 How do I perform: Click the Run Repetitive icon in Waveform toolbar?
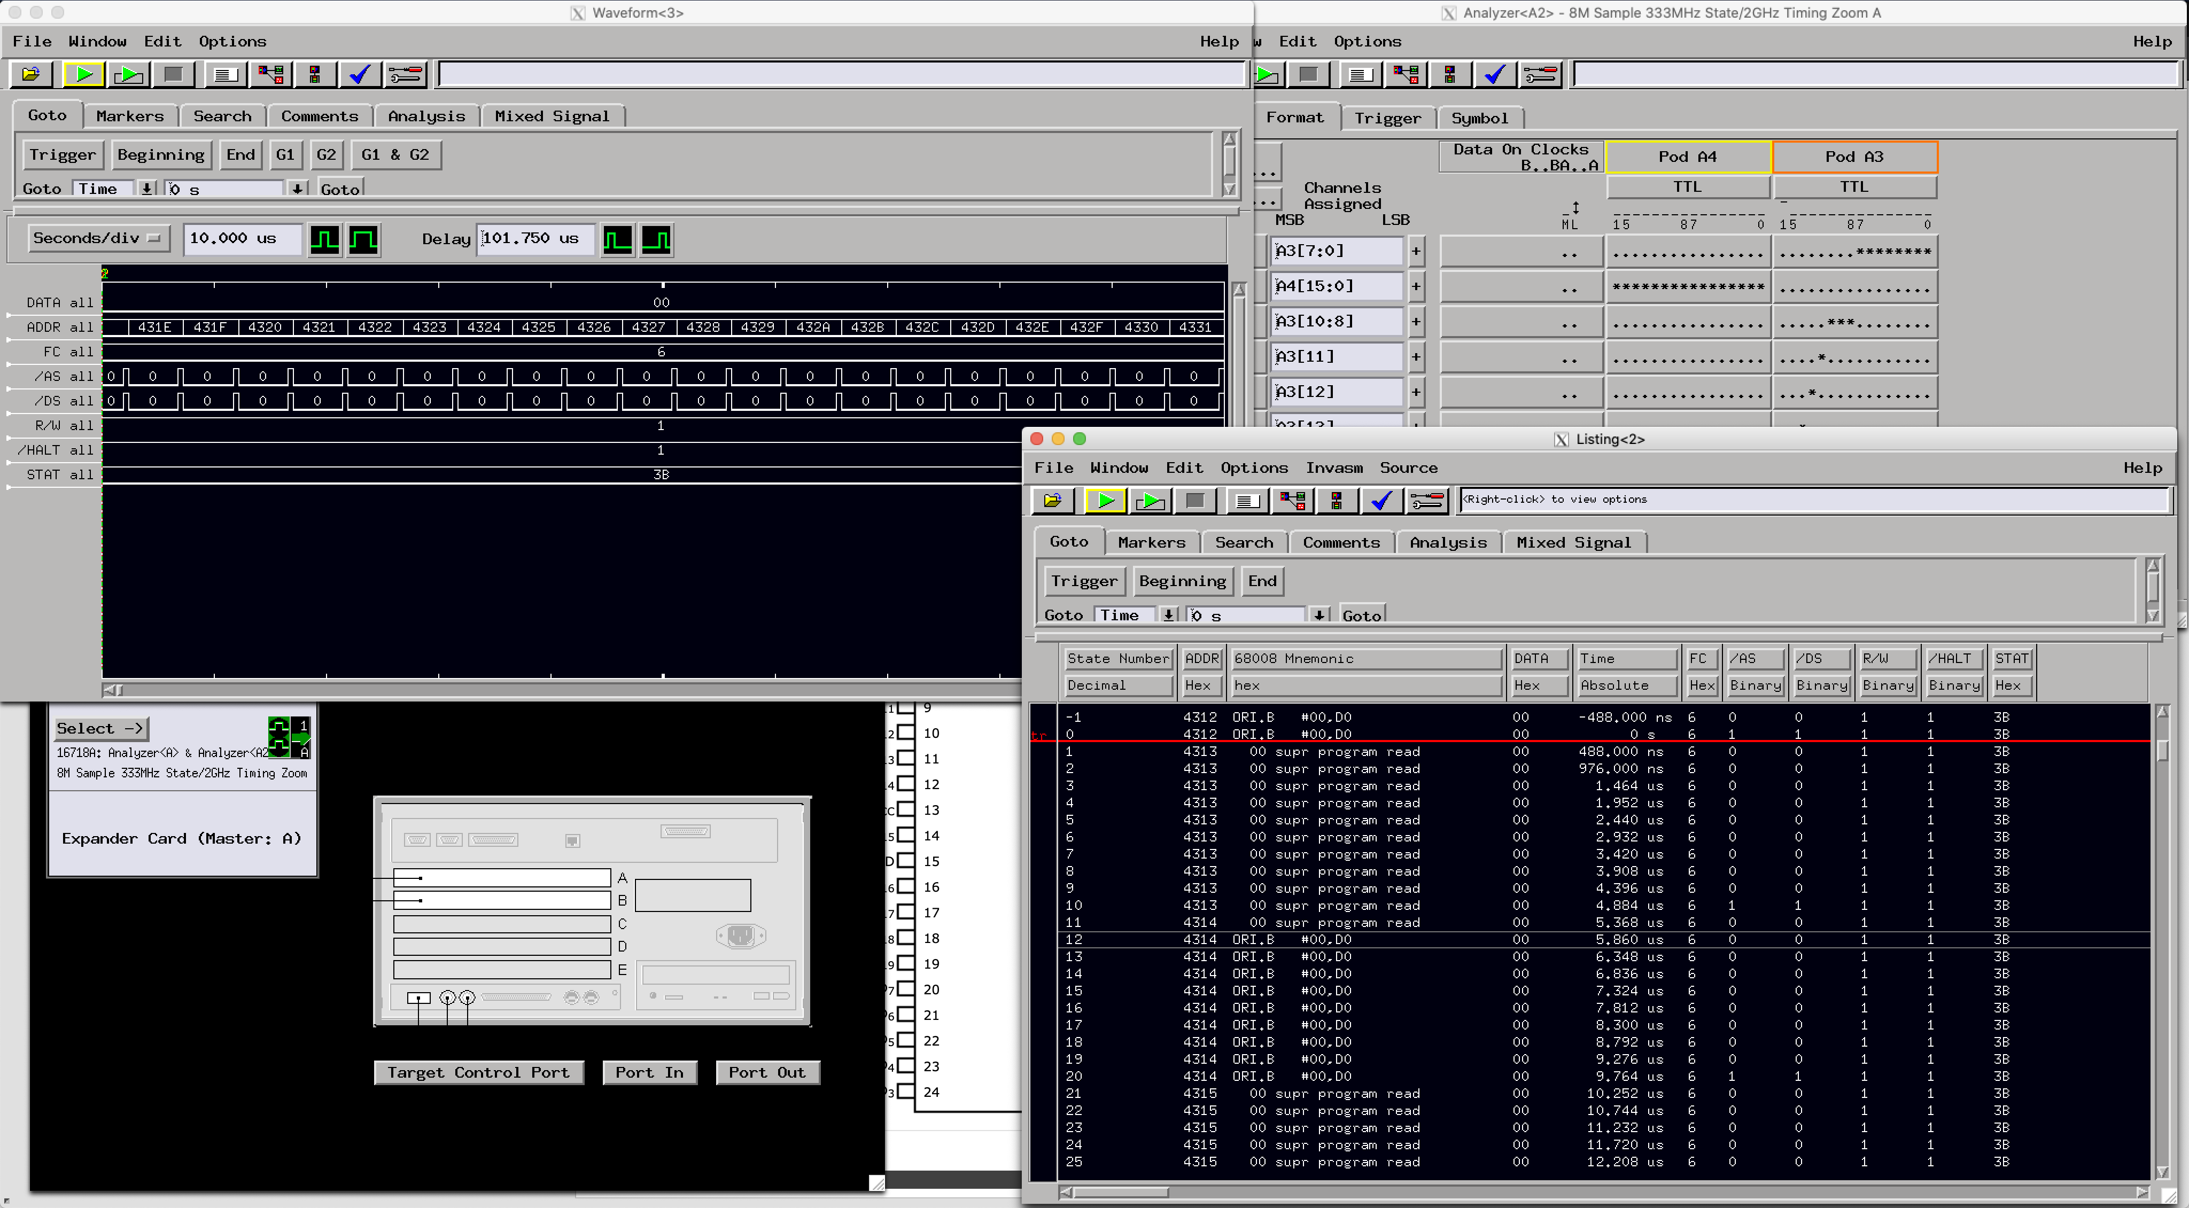tap(128, 75)
